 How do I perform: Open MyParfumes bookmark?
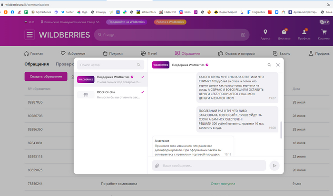pyautogui.click(x=41, y=12)
